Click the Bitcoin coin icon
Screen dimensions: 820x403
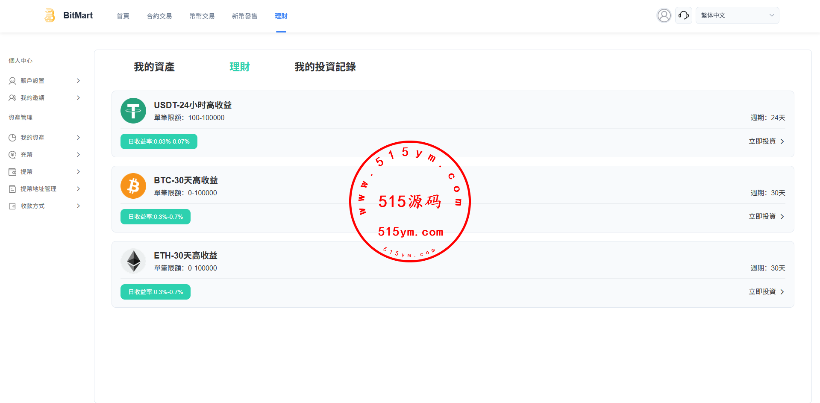(133, 186)
